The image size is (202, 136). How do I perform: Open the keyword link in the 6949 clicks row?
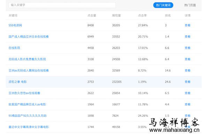pyautogui.click(x=29, y=37)
